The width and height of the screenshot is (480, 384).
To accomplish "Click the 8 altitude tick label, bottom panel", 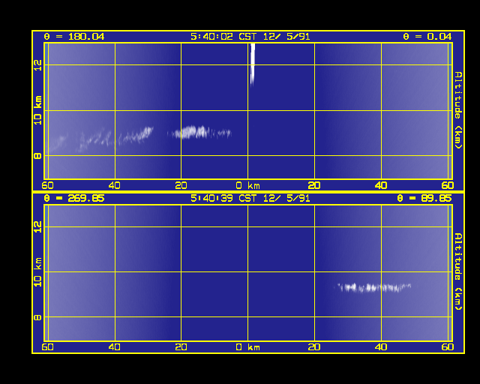I will pyautogui.click(x=37, y=317).
